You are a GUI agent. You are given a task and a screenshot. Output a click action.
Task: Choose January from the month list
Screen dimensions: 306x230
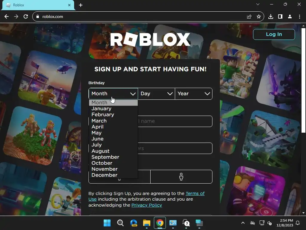click(113, 108)
